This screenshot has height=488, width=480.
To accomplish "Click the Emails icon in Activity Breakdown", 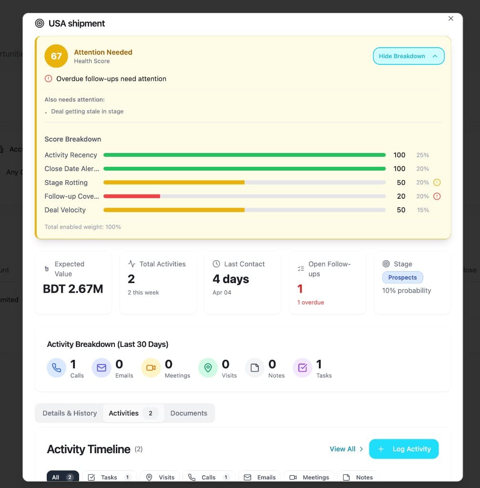I will 102,367.
